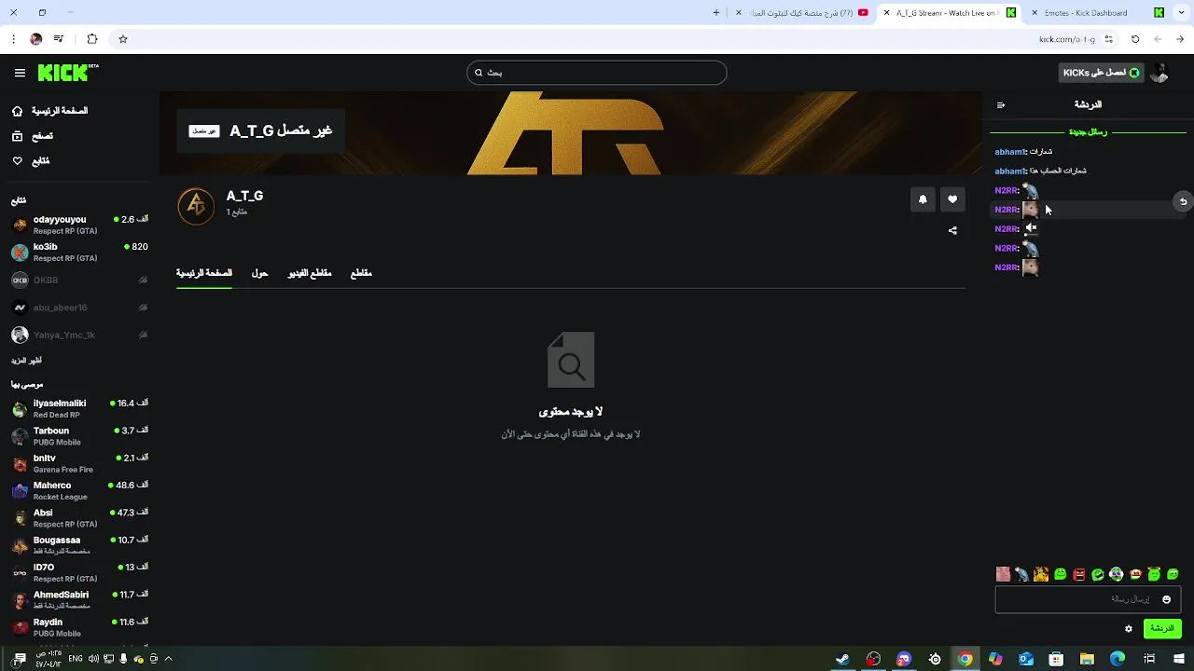Click the scroll-to-latest chat arrow button

point(1183,201)
